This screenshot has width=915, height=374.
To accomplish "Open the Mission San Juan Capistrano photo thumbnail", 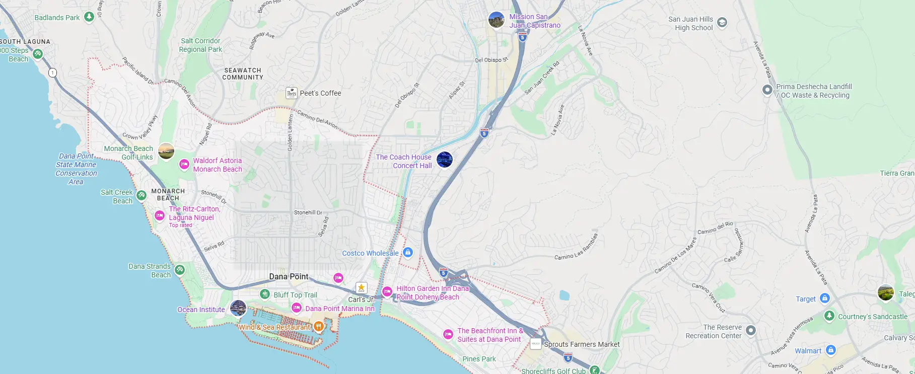I will coord(497,20).
